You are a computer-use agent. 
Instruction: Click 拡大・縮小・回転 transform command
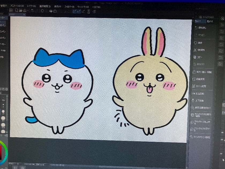click(x=202, y=72)
